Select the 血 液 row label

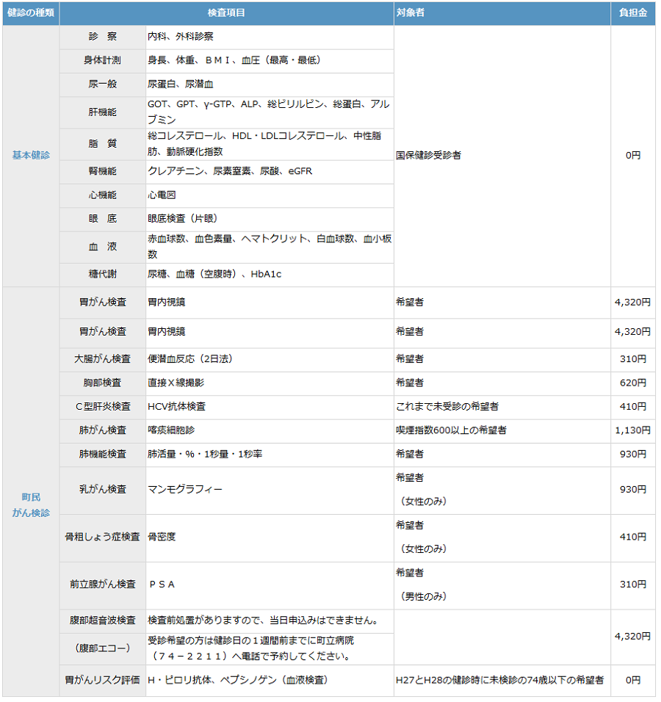(103, 247)
